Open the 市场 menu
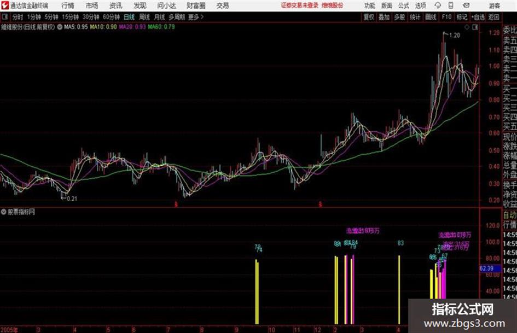The height and width of the screenshot is (333, 517). 92,5
